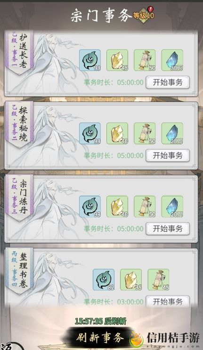Start the 探索秘境 task with 开始事务

tap(168, 156)
